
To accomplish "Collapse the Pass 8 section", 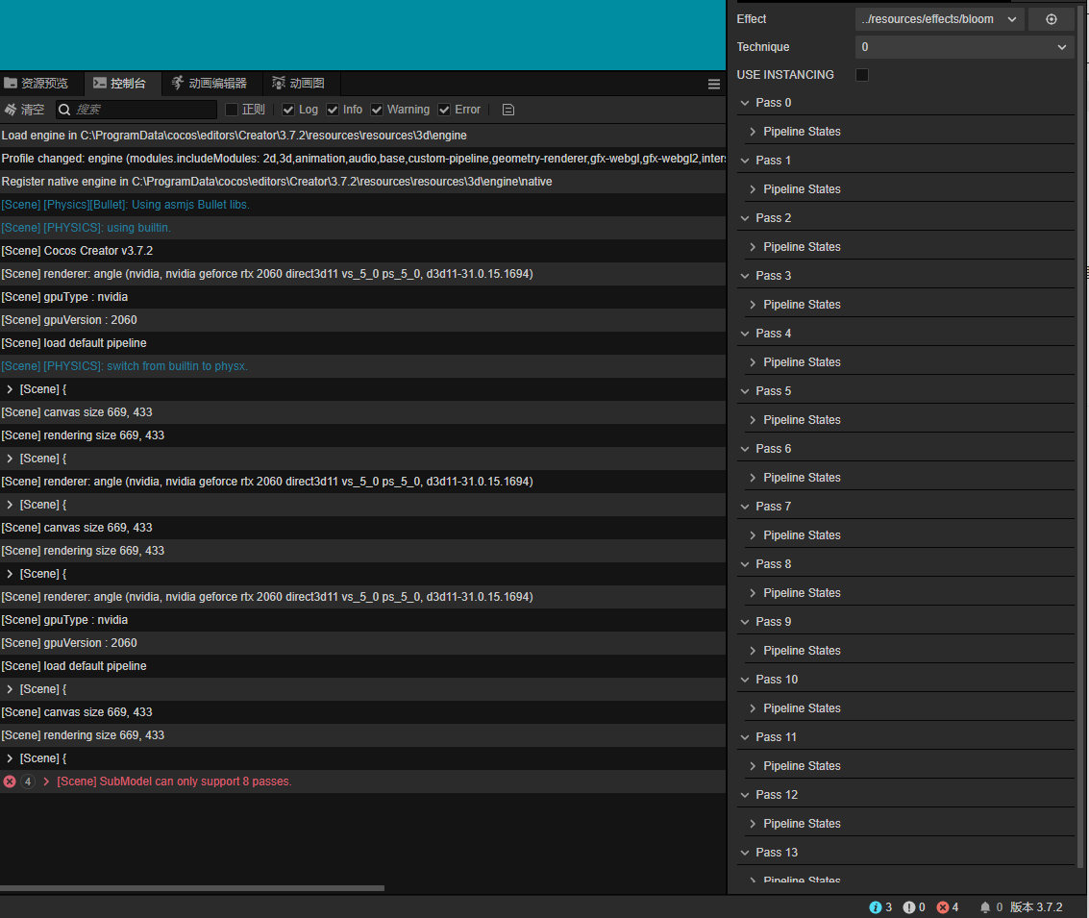I will point(745,564).
